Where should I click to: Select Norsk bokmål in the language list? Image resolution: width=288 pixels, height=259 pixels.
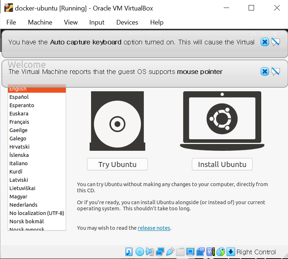(37, 221)
